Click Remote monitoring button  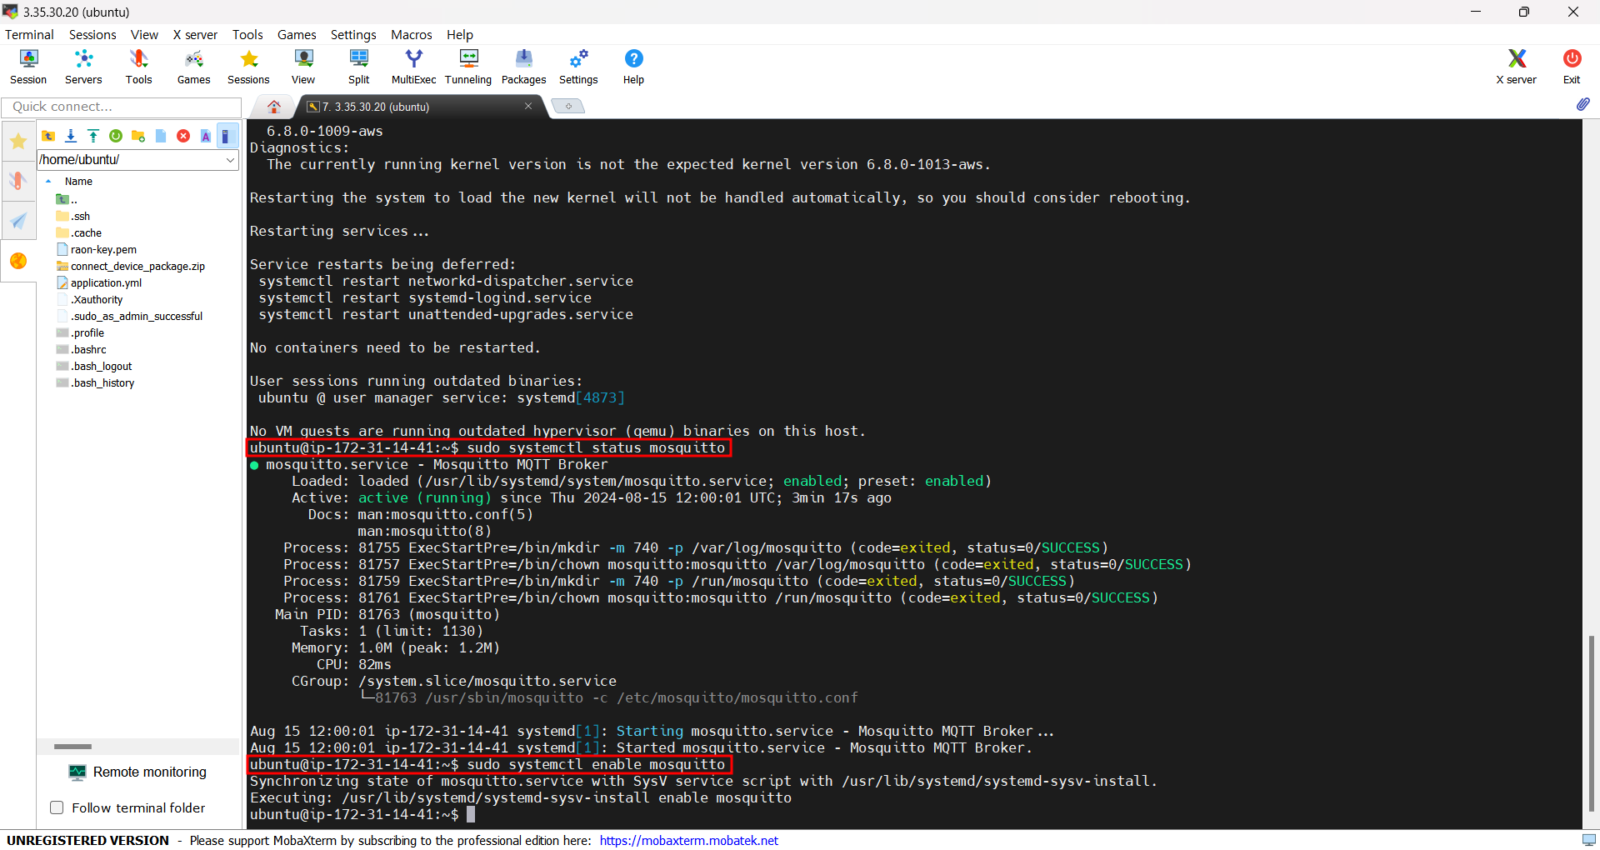(x=138, y=772)
